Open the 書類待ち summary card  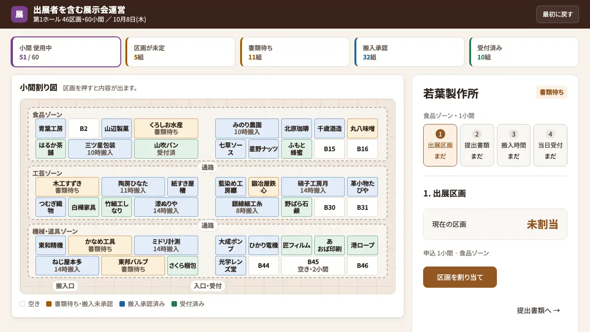click(295, 52)
